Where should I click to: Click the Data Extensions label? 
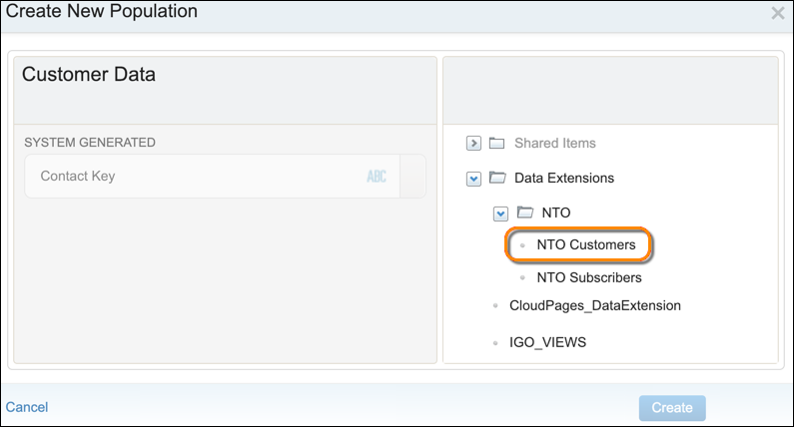click(564, 179)
